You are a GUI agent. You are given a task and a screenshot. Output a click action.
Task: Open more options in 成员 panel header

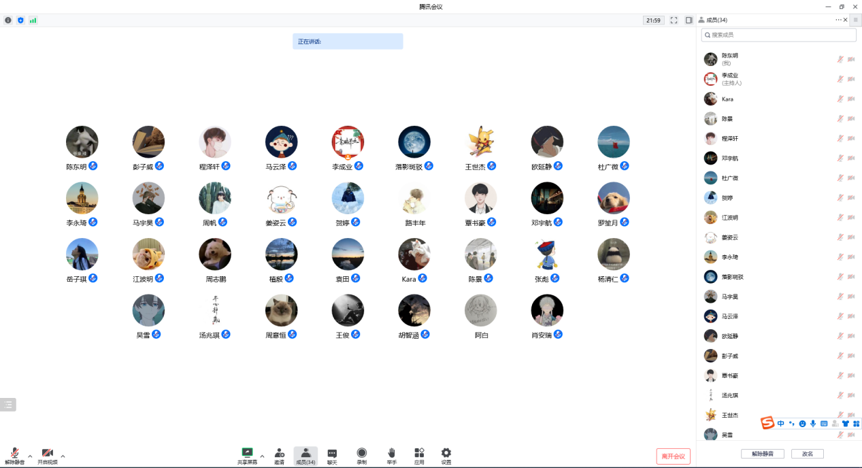click(x=838, y=20)
